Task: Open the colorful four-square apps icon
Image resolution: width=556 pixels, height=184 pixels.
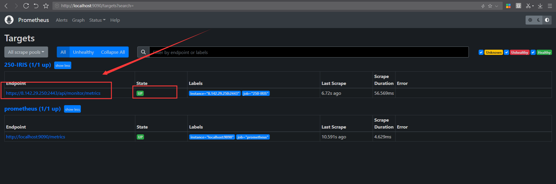Action: coord(508,6)
